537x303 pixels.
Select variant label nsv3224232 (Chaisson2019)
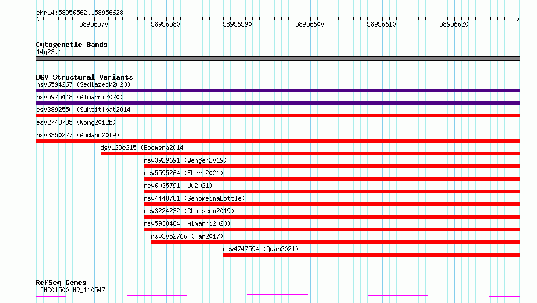pos(189,211)
